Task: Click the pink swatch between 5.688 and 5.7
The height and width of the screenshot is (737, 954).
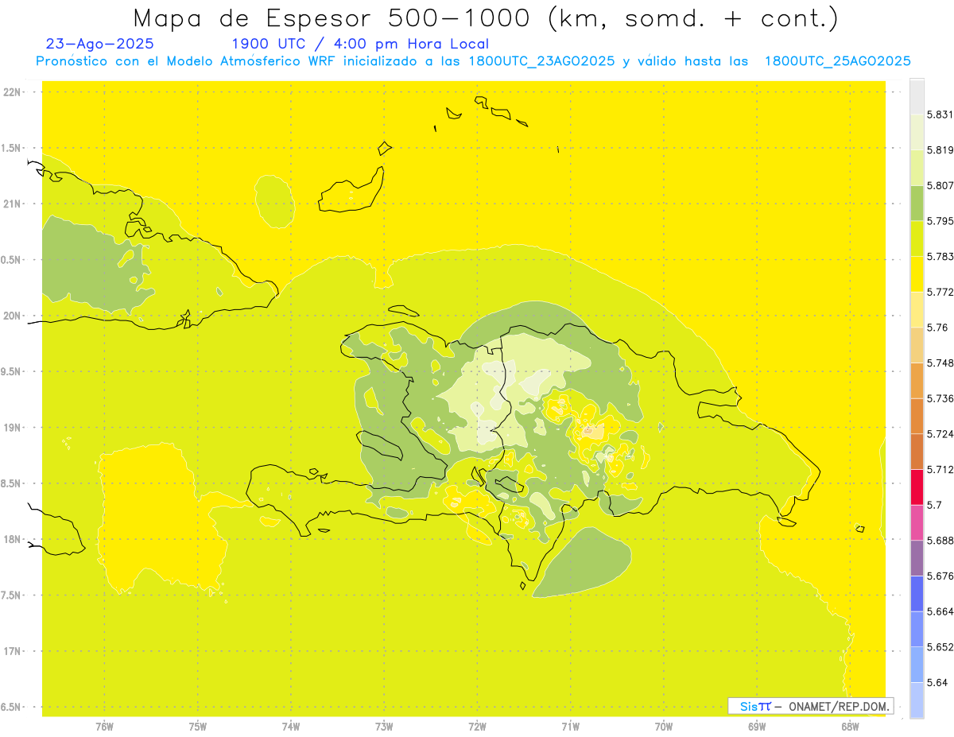Action: tap(917, 523)
